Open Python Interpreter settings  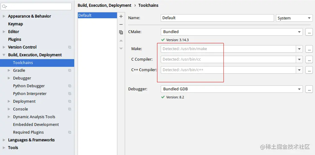pyautogui.click(x=30, y=94)
